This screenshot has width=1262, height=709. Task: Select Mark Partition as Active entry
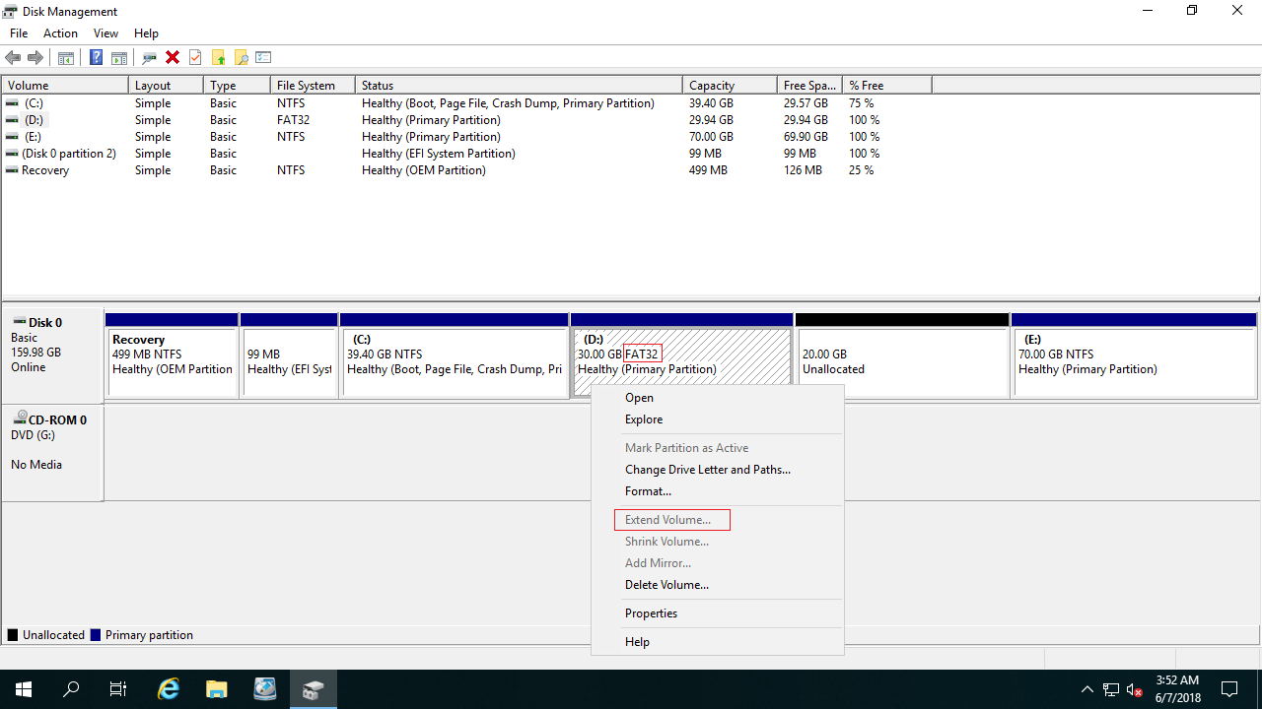[718, 448]
